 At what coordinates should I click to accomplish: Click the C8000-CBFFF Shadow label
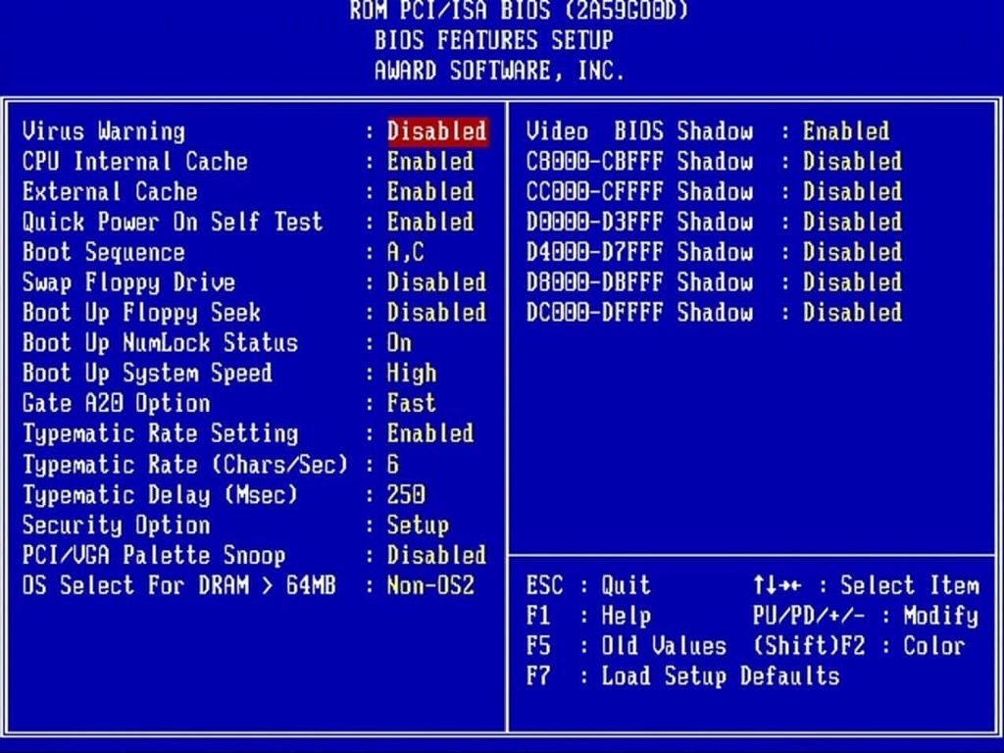coord(639,162)
